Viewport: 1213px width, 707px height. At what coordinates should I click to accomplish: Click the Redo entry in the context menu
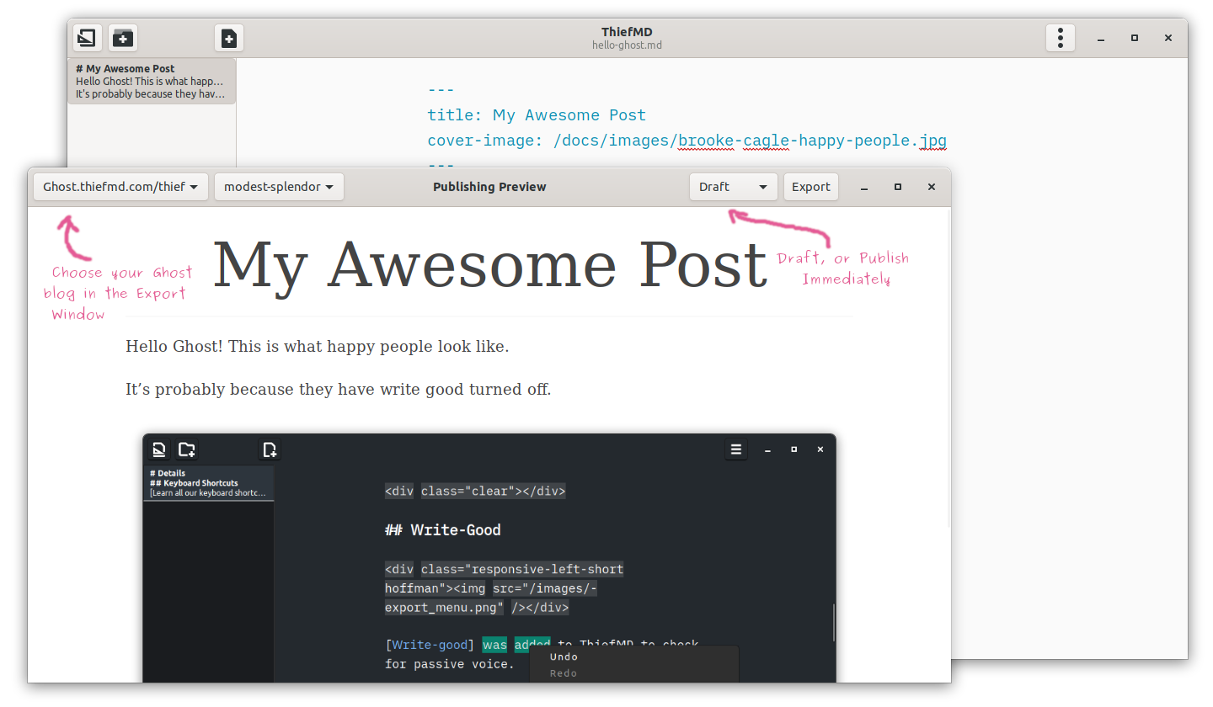564,673
